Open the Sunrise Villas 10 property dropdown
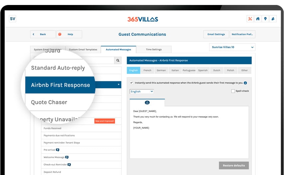The image size is (284, 175). click(232, 47)
